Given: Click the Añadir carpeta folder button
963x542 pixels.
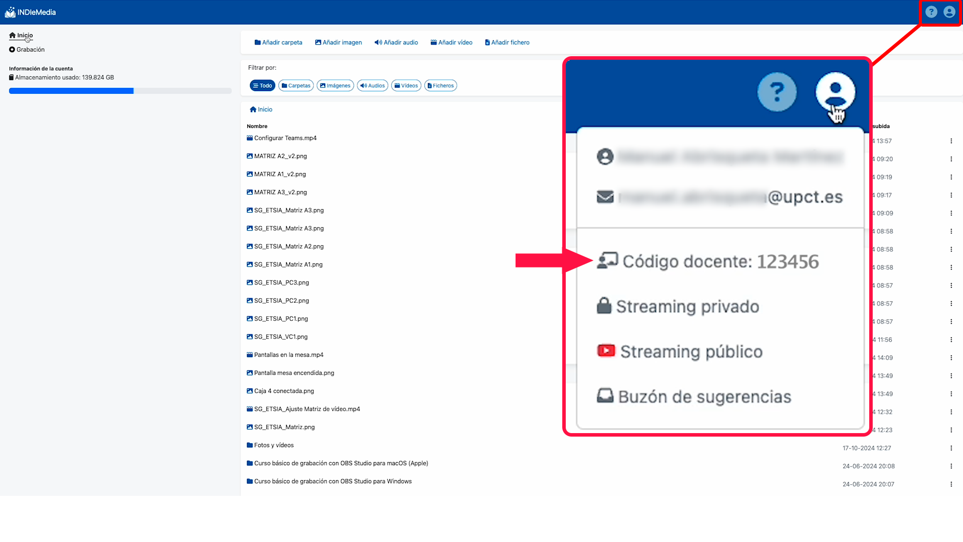Looking at the screenshot, I should tap(278, 43).
